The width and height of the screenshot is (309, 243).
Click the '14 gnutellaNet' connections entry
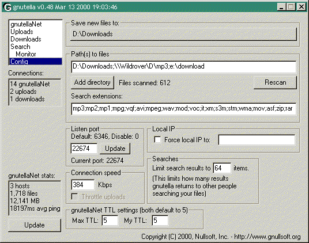click(30, 84)
